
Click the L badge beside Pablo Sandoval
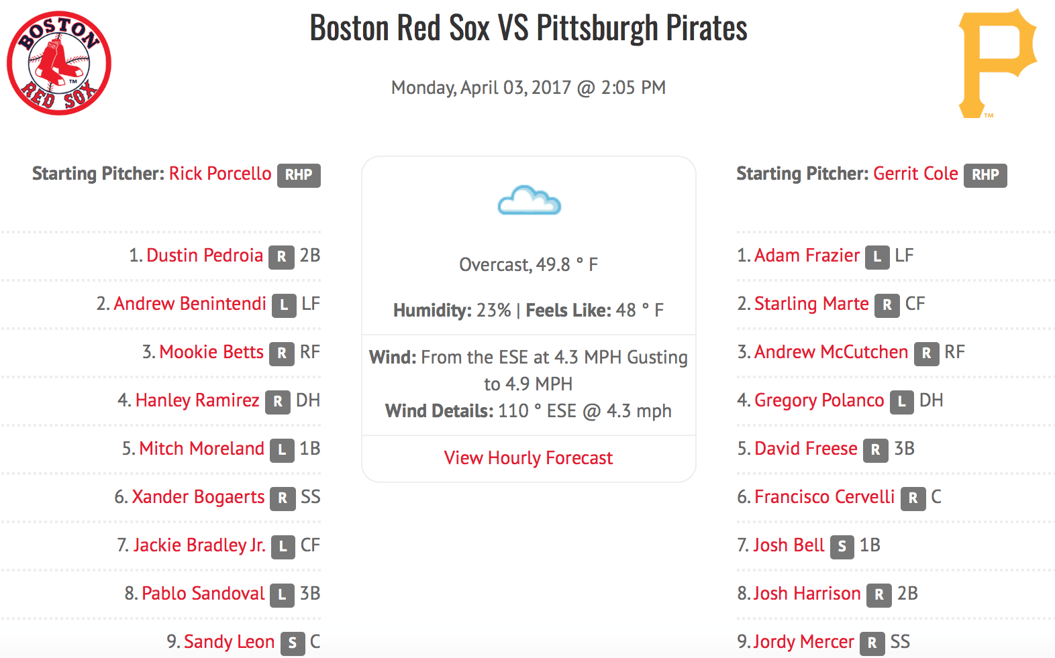click(x=282, y=595)
